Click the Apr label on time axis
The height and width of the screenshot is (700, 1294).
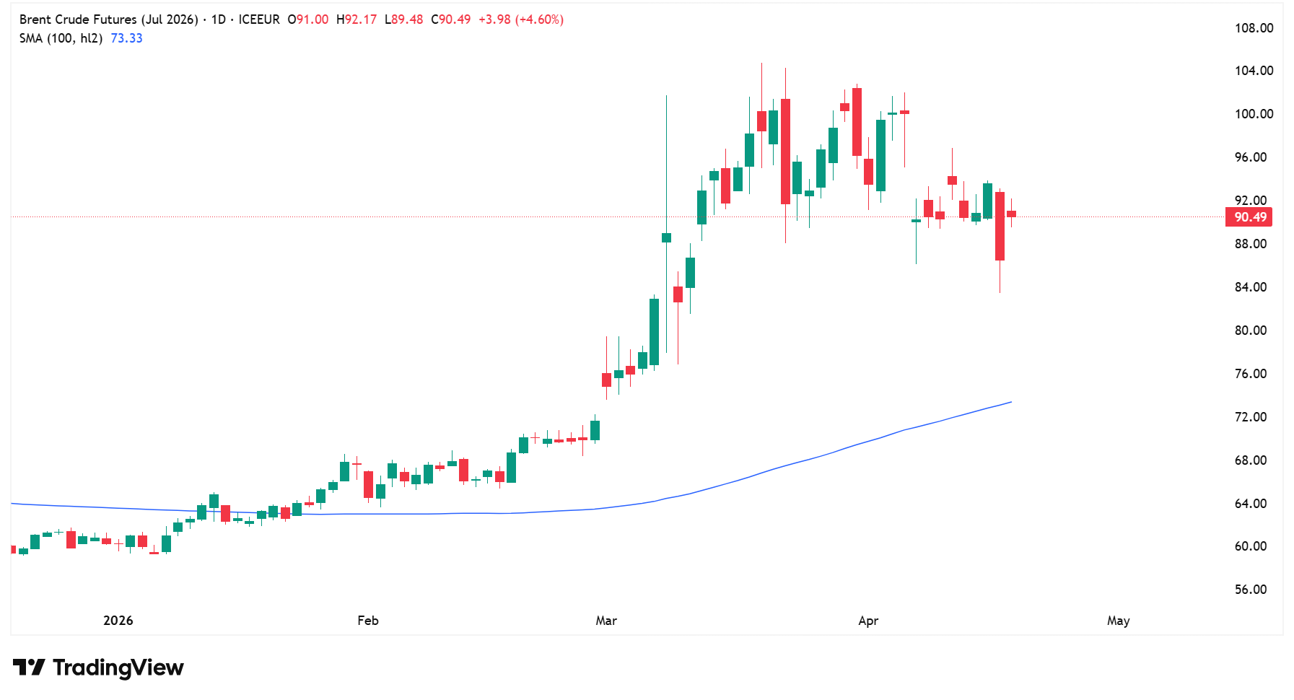(x=868, y=621)
